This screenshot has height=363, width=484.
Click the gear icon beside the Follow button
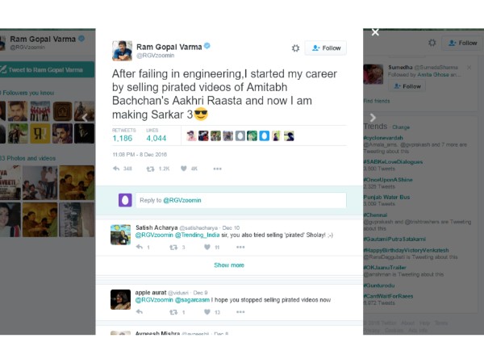pos(295,48)
